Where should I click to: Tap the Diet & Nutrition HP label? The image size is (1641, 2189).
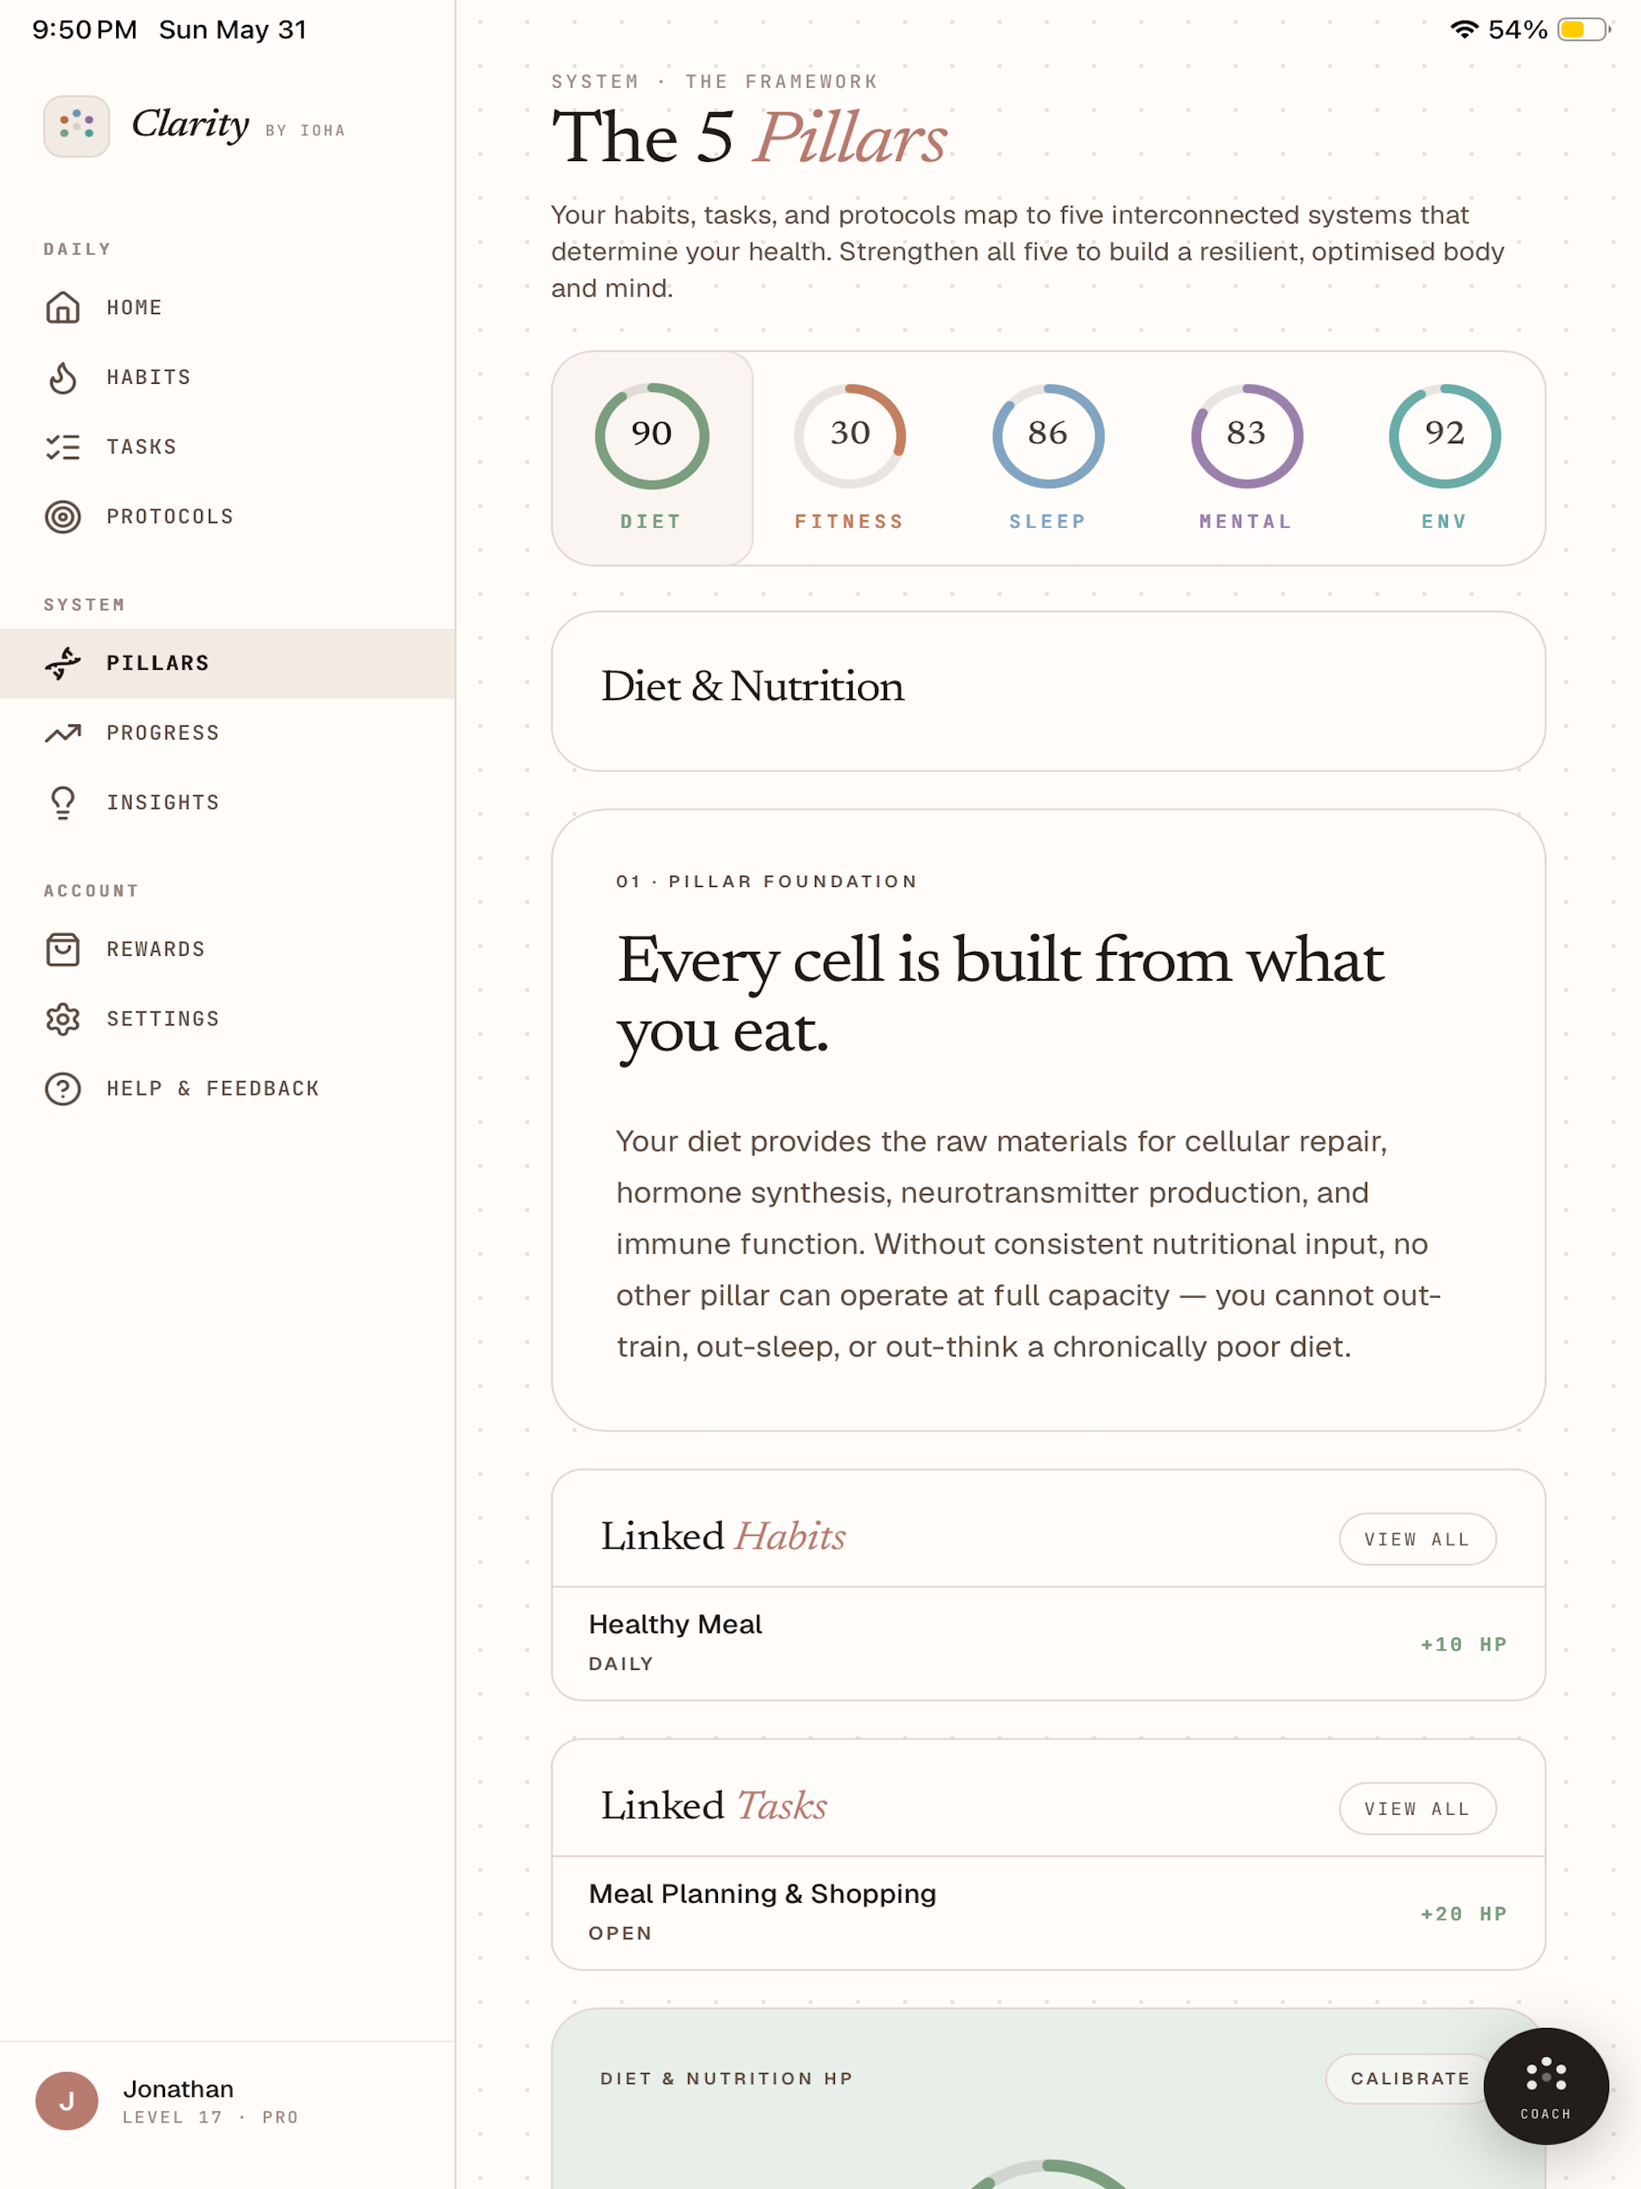[727, 2078]
